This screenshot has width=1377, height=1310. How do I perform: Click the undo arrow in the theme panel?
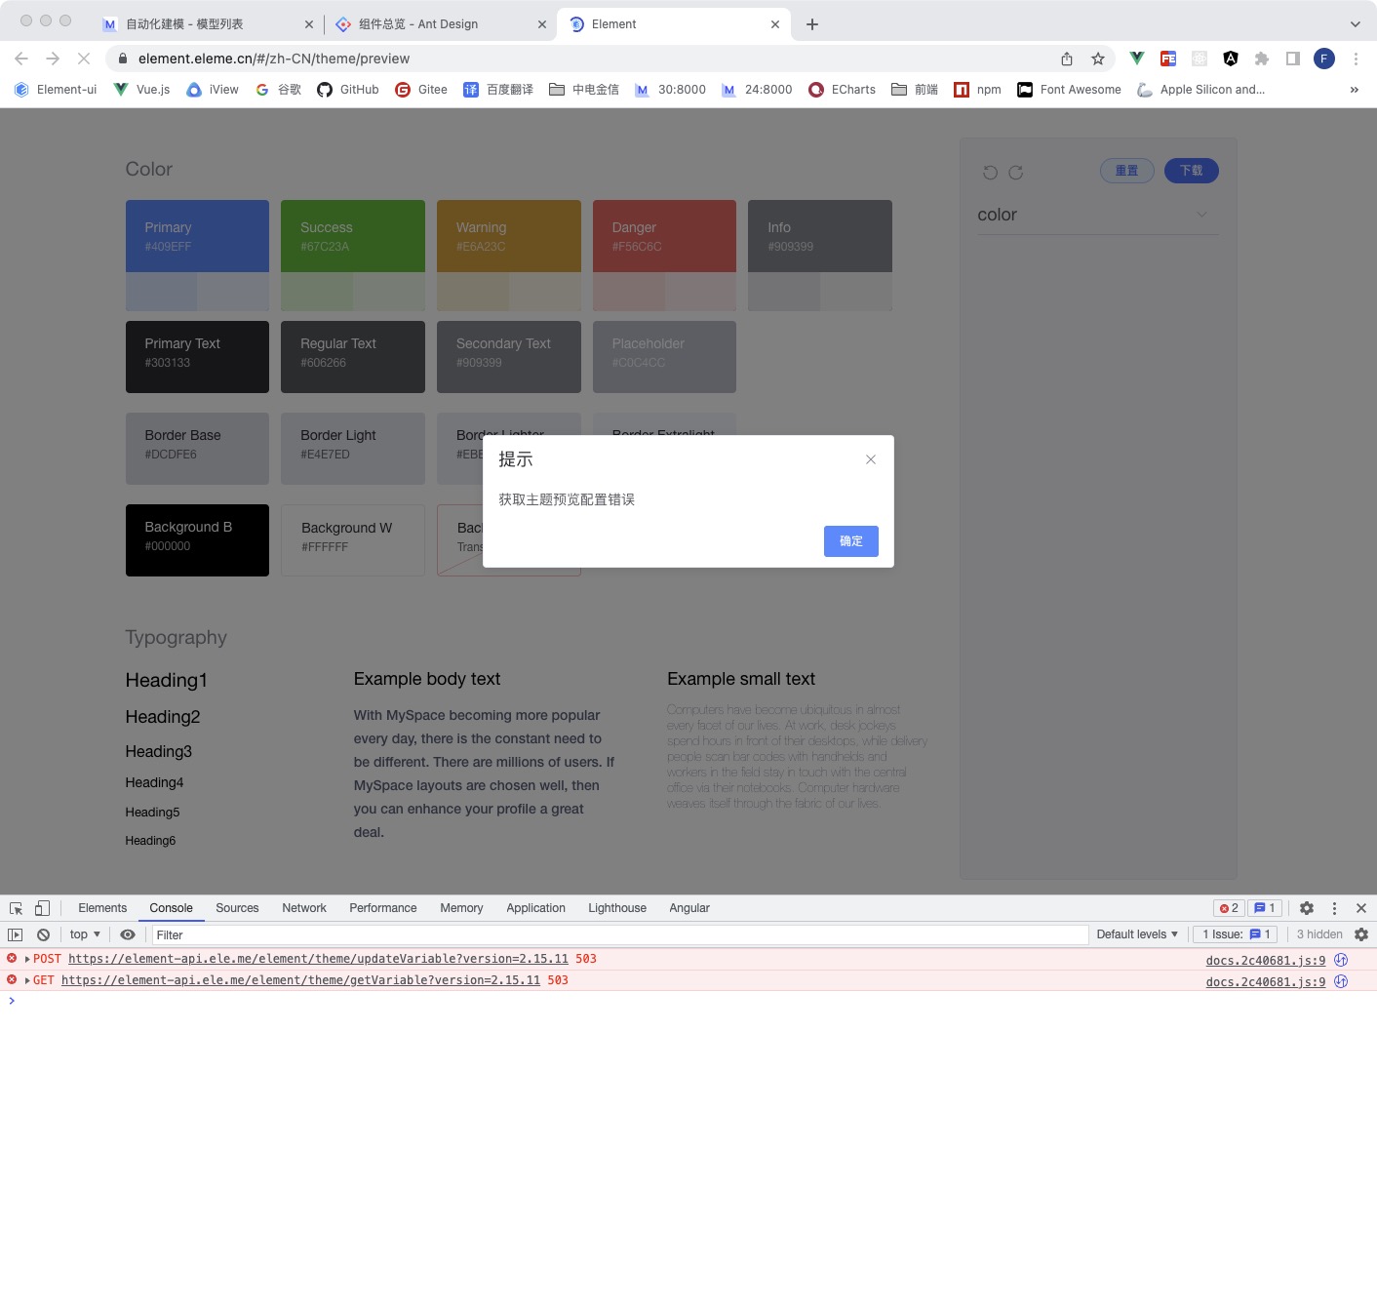coord(991,172)
